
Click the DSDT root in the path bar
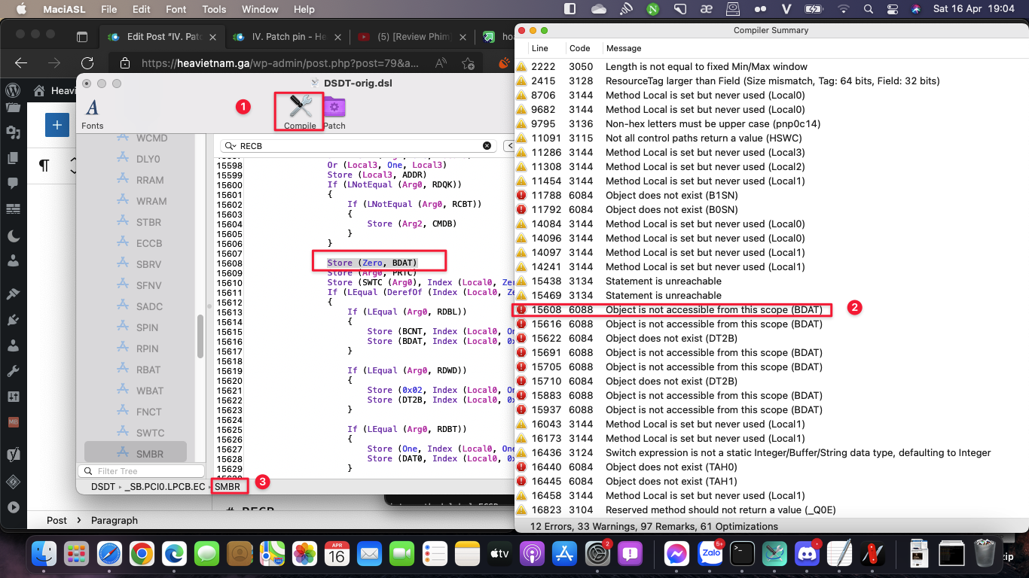(x=103, y=487)
